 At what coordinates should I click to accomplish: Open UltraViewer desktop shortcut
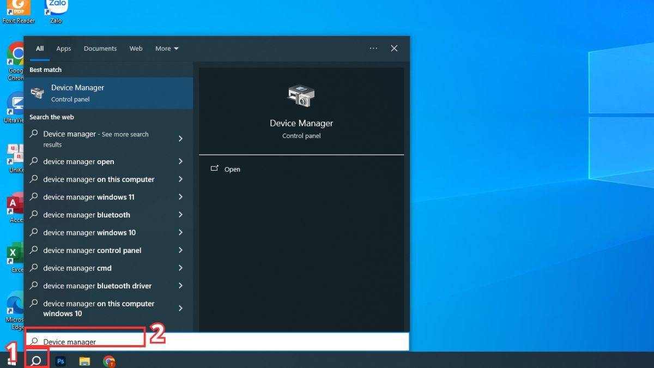[15, 107]
